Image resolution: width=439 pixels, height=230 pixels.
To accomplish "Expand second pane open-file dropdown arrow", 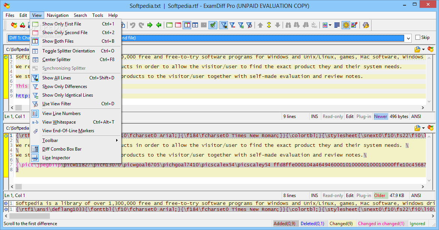I will click(x=423, y=128).
